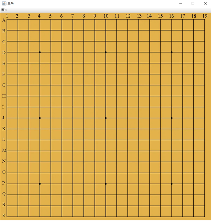Click the corner intersection of row S, column 19

click(x=205, y=217)
